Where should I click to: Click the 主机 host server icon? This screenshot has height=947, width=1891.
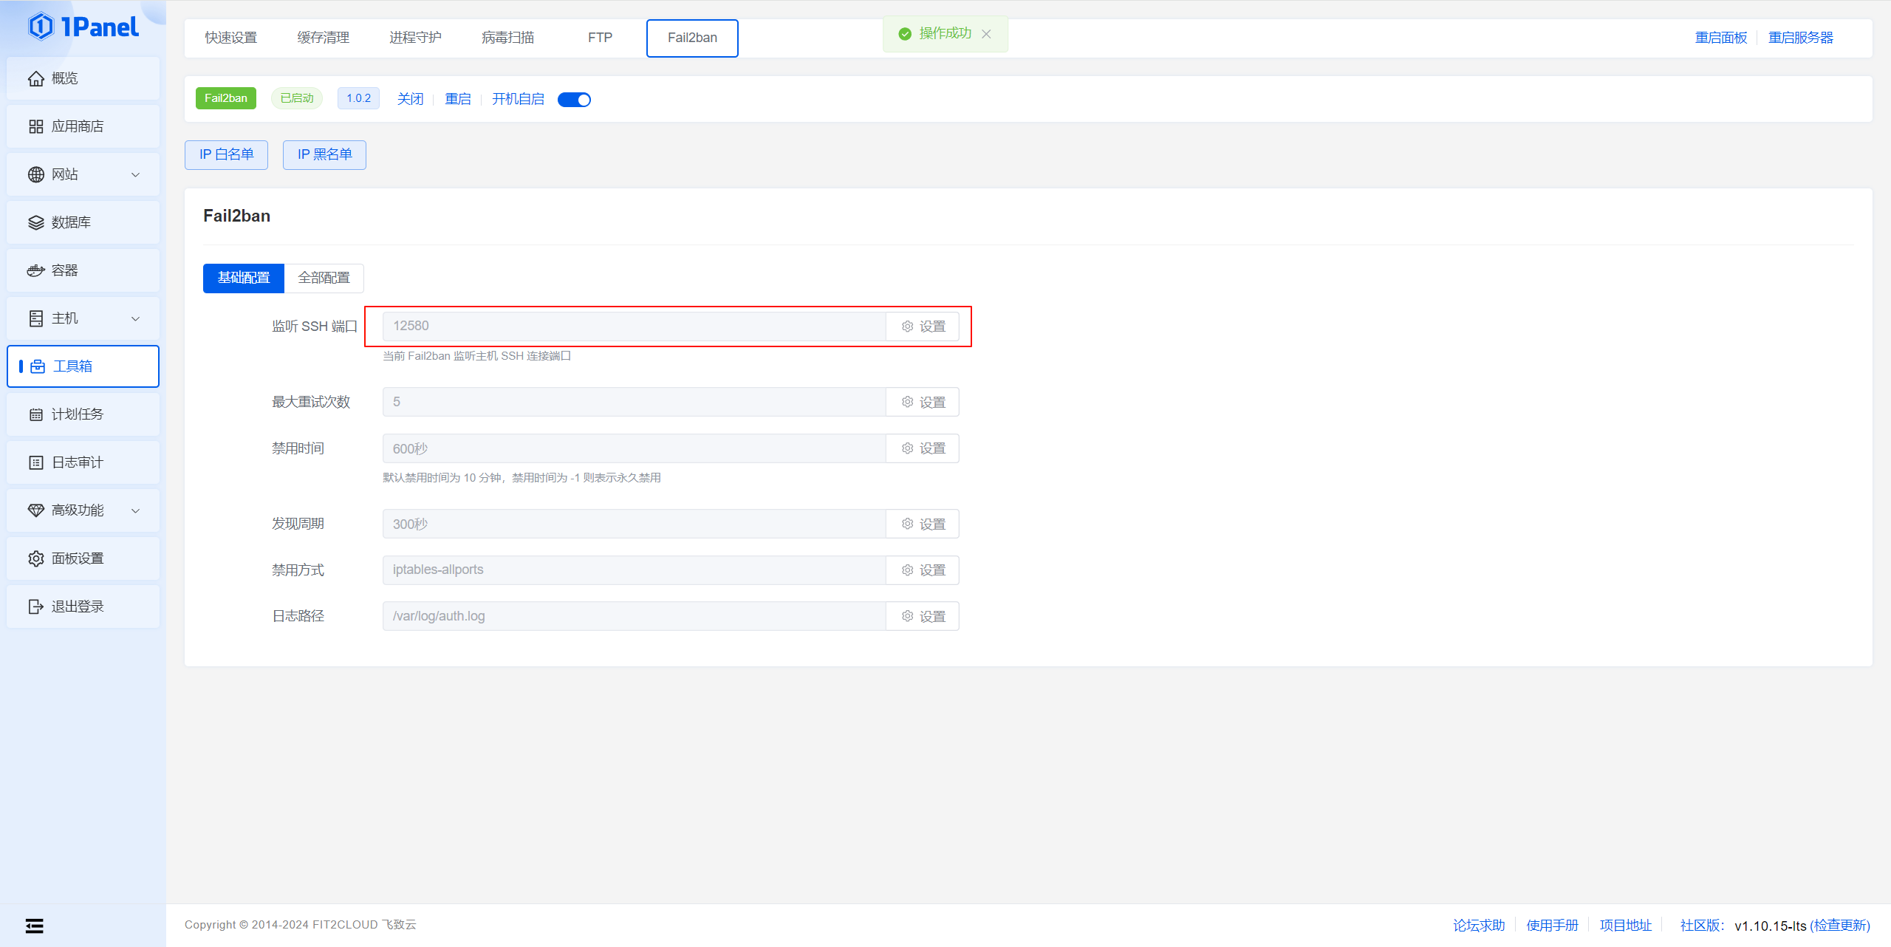[35, 318]
